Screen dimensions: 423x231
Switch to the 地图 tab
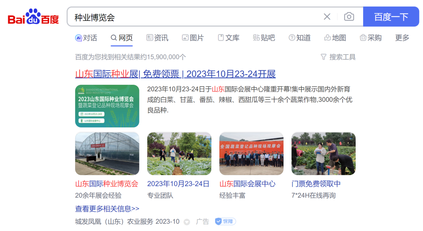(335, 38)
